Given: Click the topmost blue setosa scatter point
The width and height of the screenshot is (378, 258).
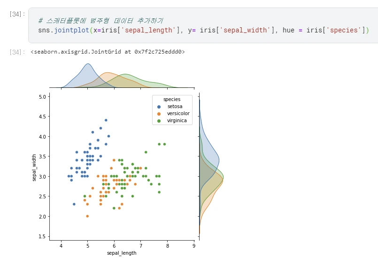Looking at the screenshot, I should [106, 120].
